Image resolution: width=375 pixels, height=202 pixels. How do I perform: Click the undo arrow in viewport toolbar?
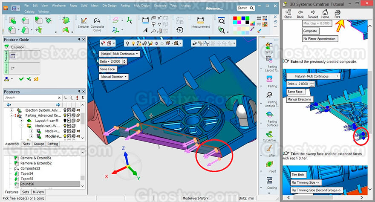194,43
